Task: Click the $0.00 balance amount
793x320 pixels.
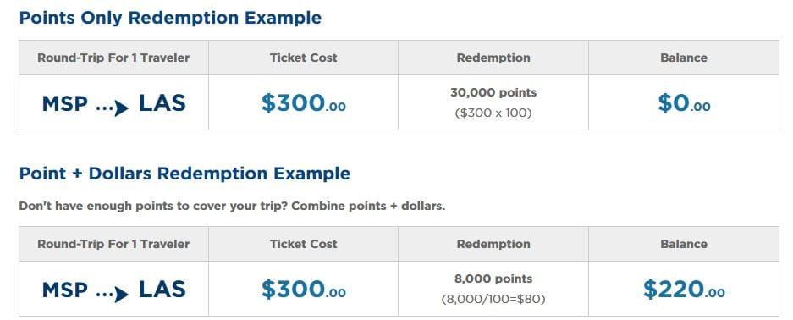Action: pos(684,102)
